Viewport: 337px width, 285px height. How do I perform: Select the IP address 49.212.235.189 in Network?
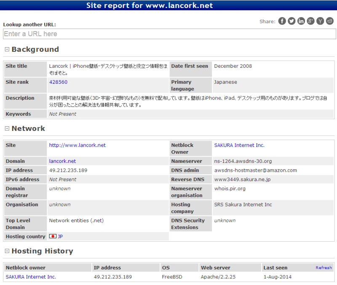pos(68,170)
